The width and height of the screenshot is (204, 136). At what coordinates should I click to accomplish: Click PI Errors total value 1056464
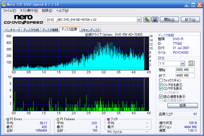(41, 131)
